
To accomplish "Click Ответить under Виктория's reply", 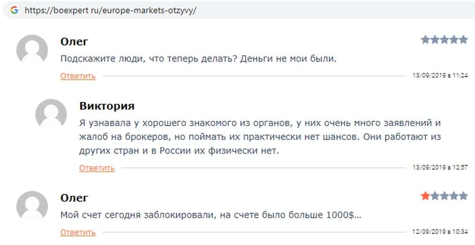I will [x=97, y=168].
